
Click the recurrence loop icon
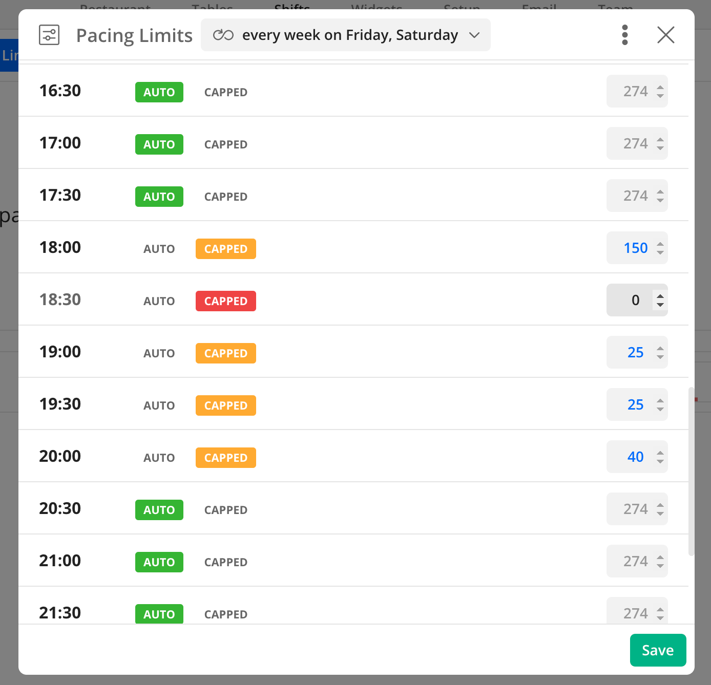(223, 35)
